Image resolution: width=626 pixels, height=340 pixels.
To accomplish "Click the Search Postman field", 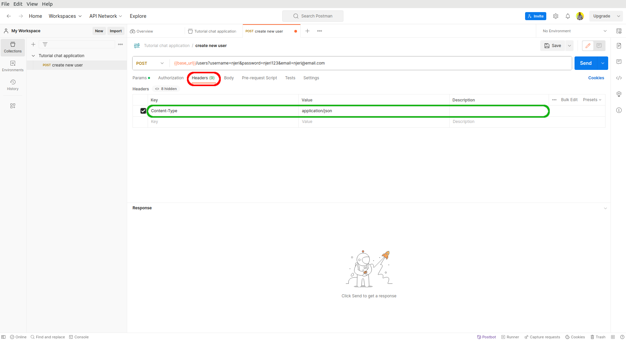I will pos(313,16).
